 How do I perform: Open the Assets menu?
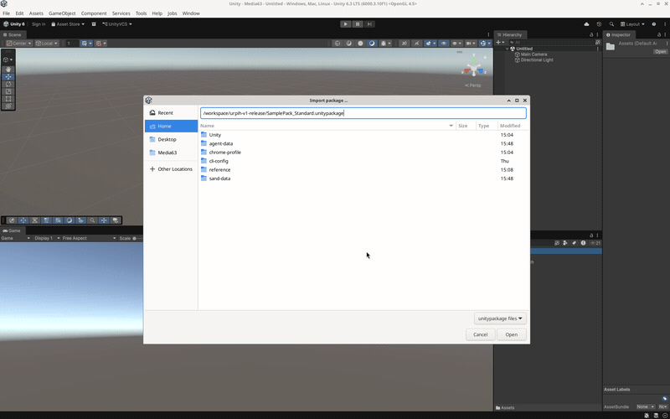tap(36, 13)
